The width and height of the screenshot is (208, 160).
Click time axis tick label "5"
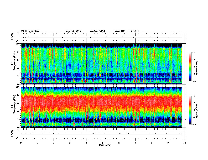point(103,143)
